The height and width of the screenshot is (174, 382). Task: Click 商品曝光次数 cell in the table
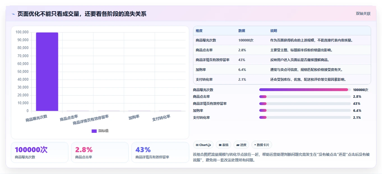tap(206, 40)
